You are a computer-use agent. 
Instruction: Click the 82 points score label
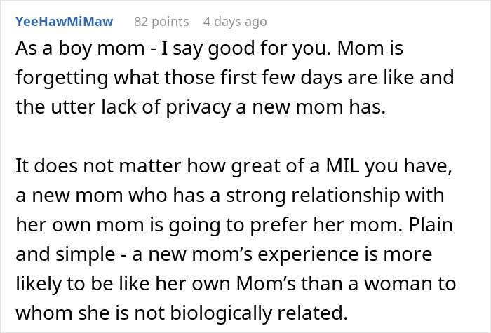(x=161, y=22)
